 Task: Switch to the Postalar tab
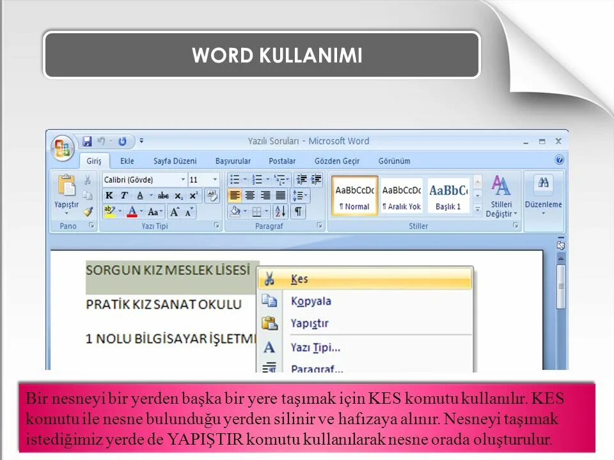tap(282, 161)
